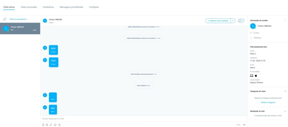
Task: Click the paperclip attachment icon
Action: [47, 125]
